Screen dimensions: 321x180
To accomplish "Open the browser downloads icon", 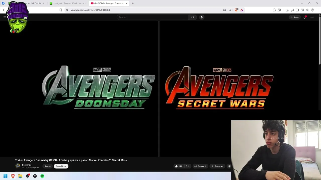I will [x=287, y=10].
